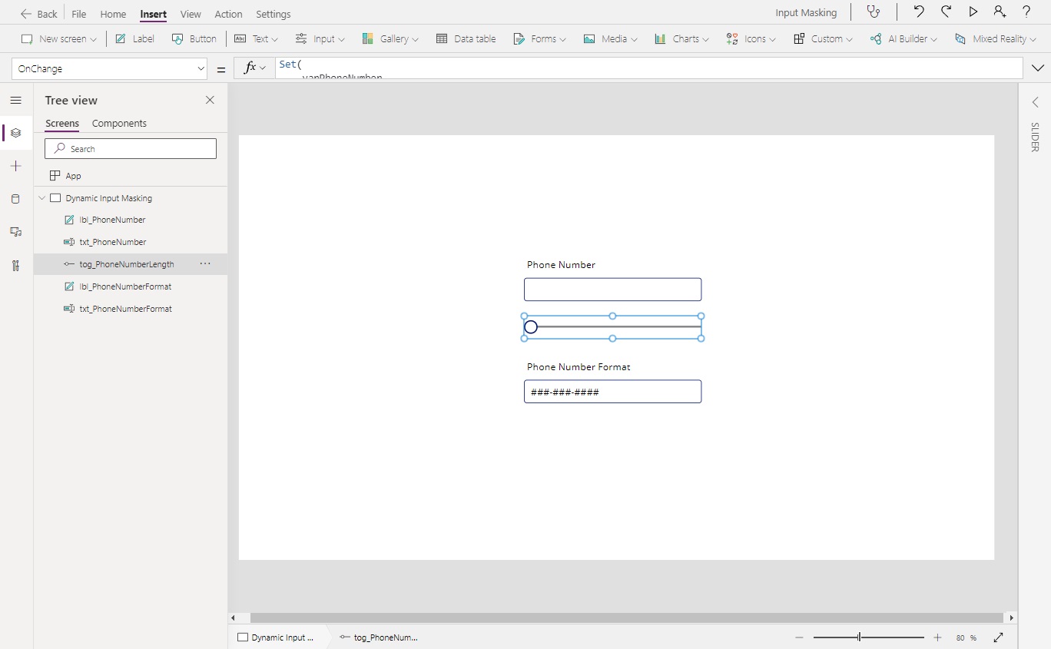Collapse the Dynamic Input Masking screen node
The height and width of the screenshot is (649, 1051).
click(x=41, y=197)
